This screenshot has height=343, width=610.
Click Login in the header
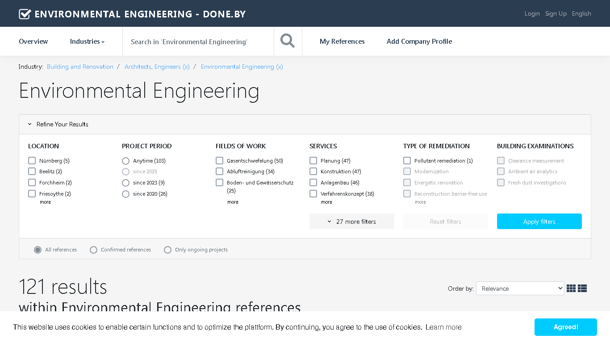532,14
